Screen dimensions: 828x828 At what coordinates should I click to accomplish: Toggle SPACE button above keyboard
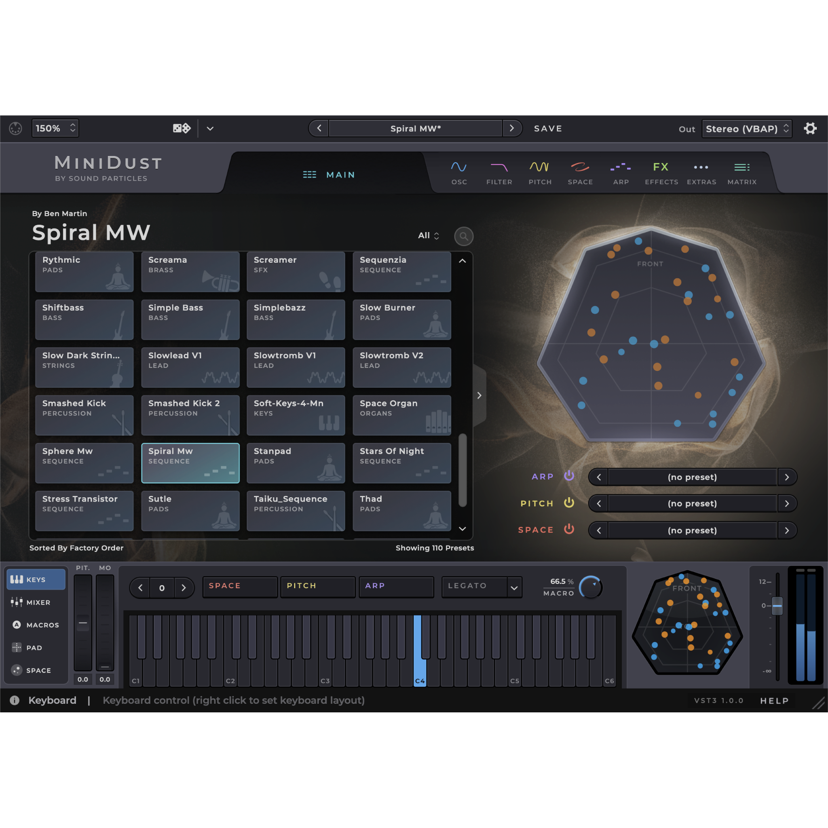point(240,586)
